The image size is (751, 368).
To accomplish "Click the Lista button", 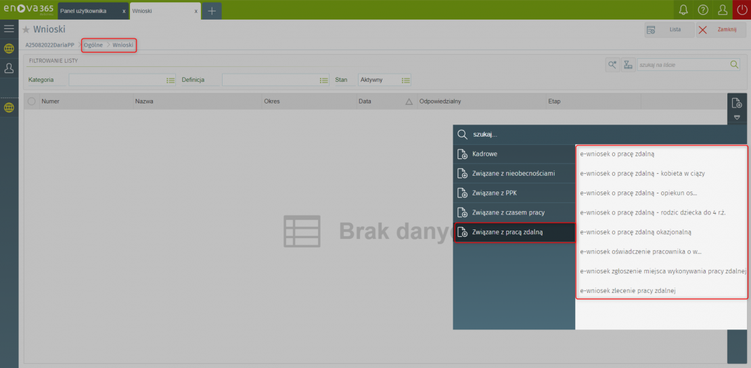I will 668,30.
